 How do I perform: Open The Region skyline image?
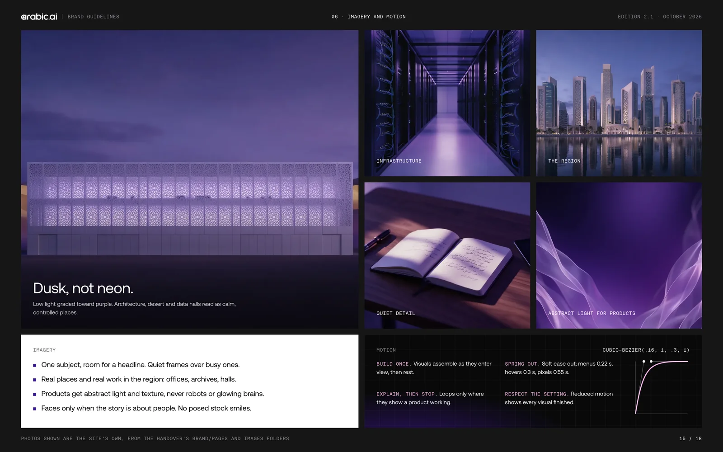619,103
